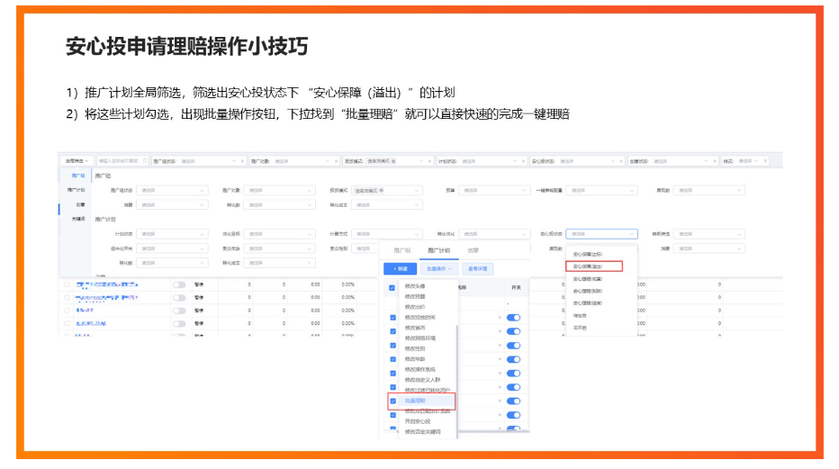The width and height of the screenshot is (839, 469).
Task: Uncheck the checkbox beside 修改投放时间
Action: click(x=393, y=318)
